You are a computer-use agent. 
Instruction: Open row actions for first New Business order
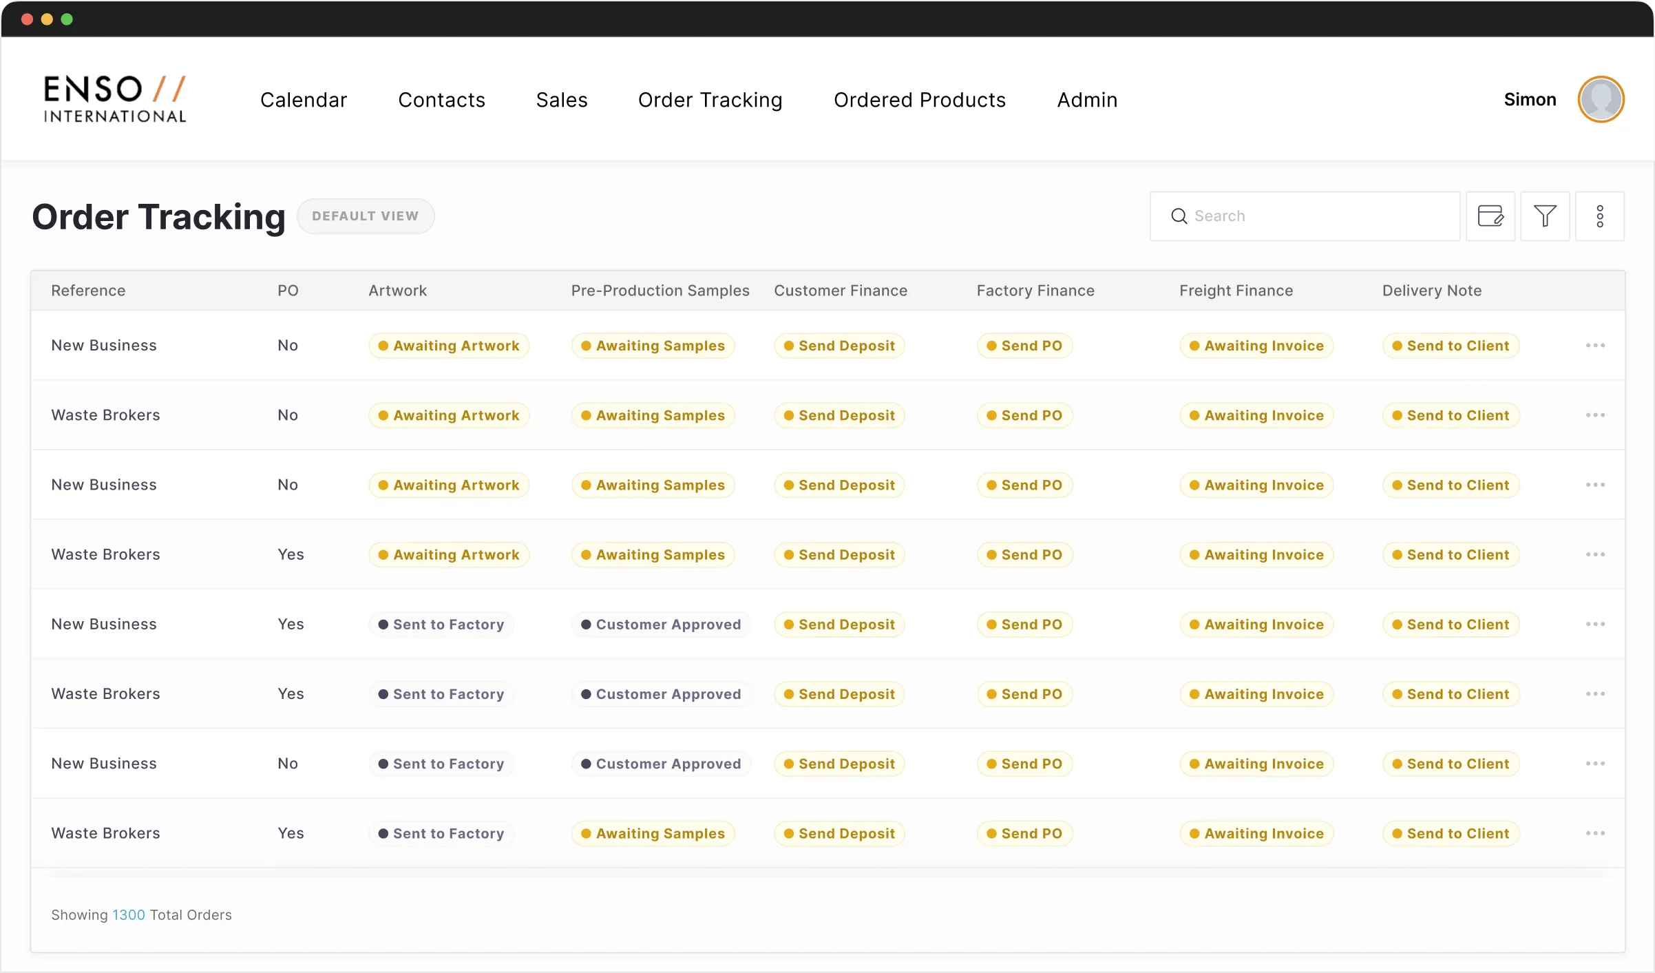[1594, 346]
